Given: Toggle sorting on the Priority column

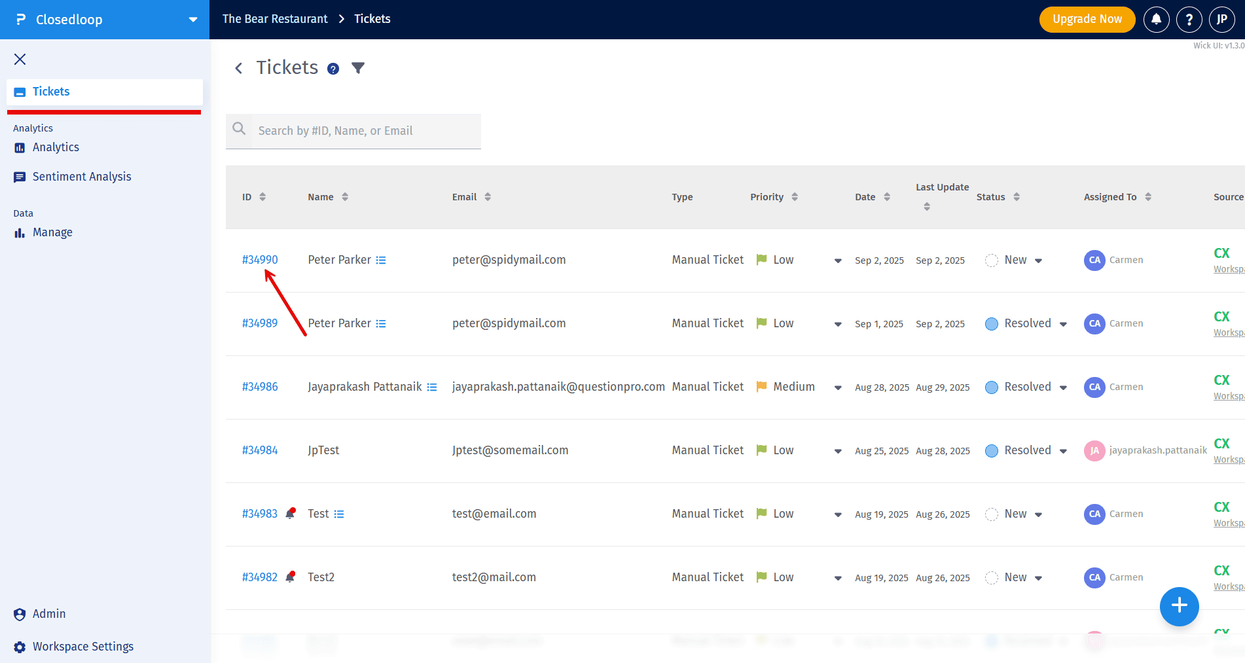Looking at the screenshot, I should tap(795, 197).
